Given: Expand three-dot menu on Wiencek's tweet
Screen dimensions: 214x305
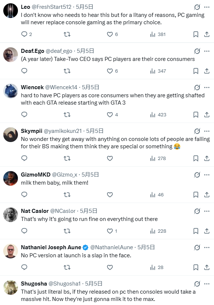Looking at the screenshot, I should (207, 87).
